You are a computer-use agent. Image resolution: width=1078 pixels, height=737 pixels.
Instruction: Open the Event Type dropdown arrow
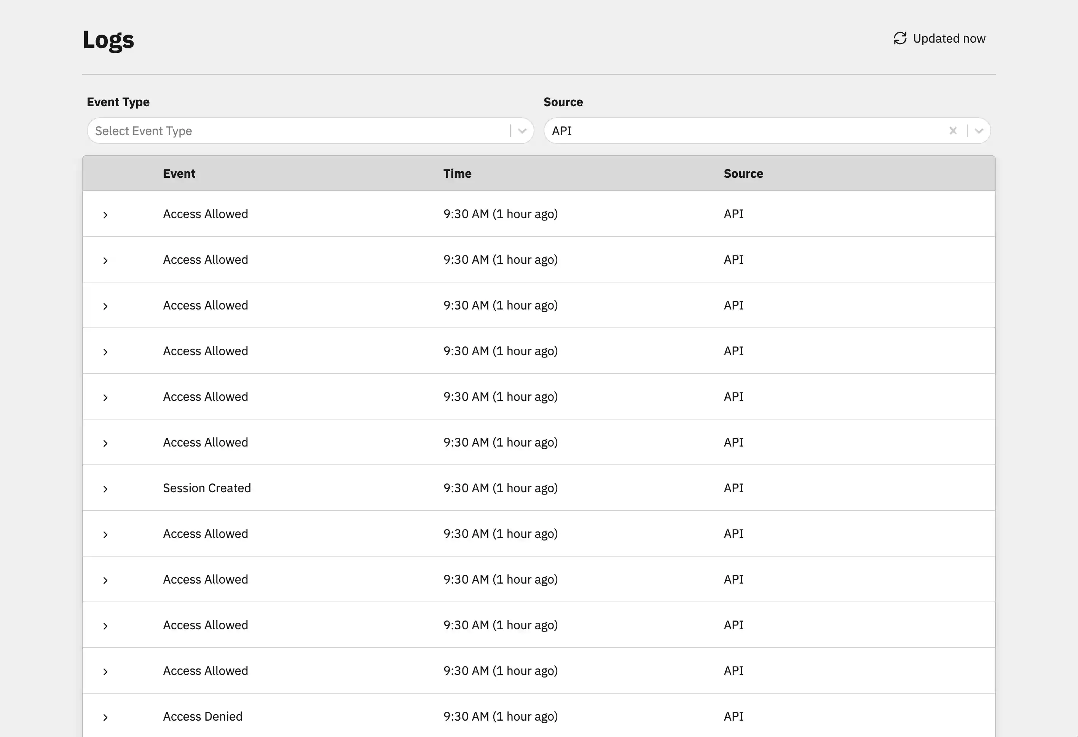(x=522, y=131)
